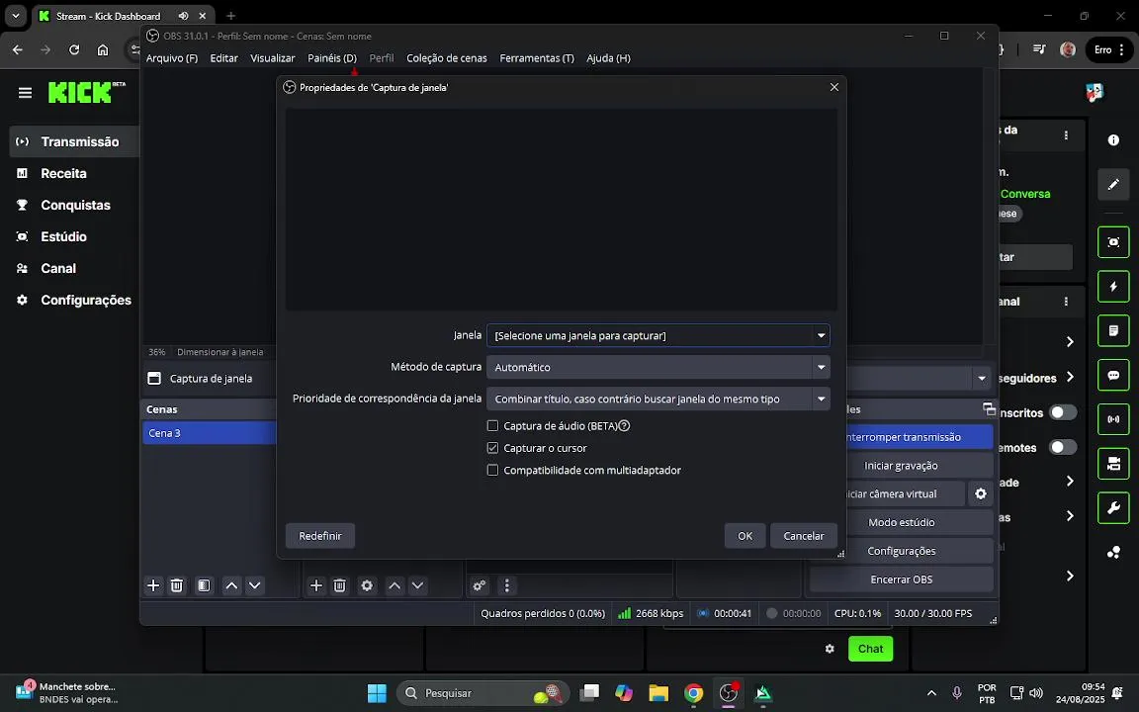
Task: Show hidden system tray icons chevron
Action: [931, 693]
